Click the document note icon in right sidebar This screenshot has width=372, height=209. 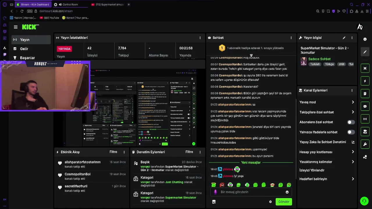365,94
